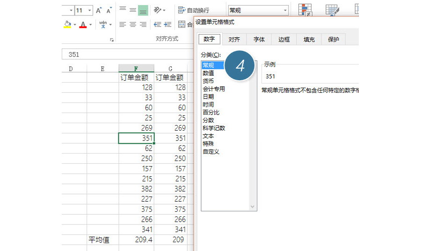Center cell text horizontally
Screen dimensions: 421x251
pyautogui.click(x=133, y=25)
